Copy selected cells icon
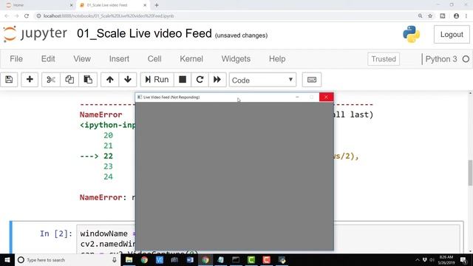Viewport: 473px width, 266px height. point(69,80)
